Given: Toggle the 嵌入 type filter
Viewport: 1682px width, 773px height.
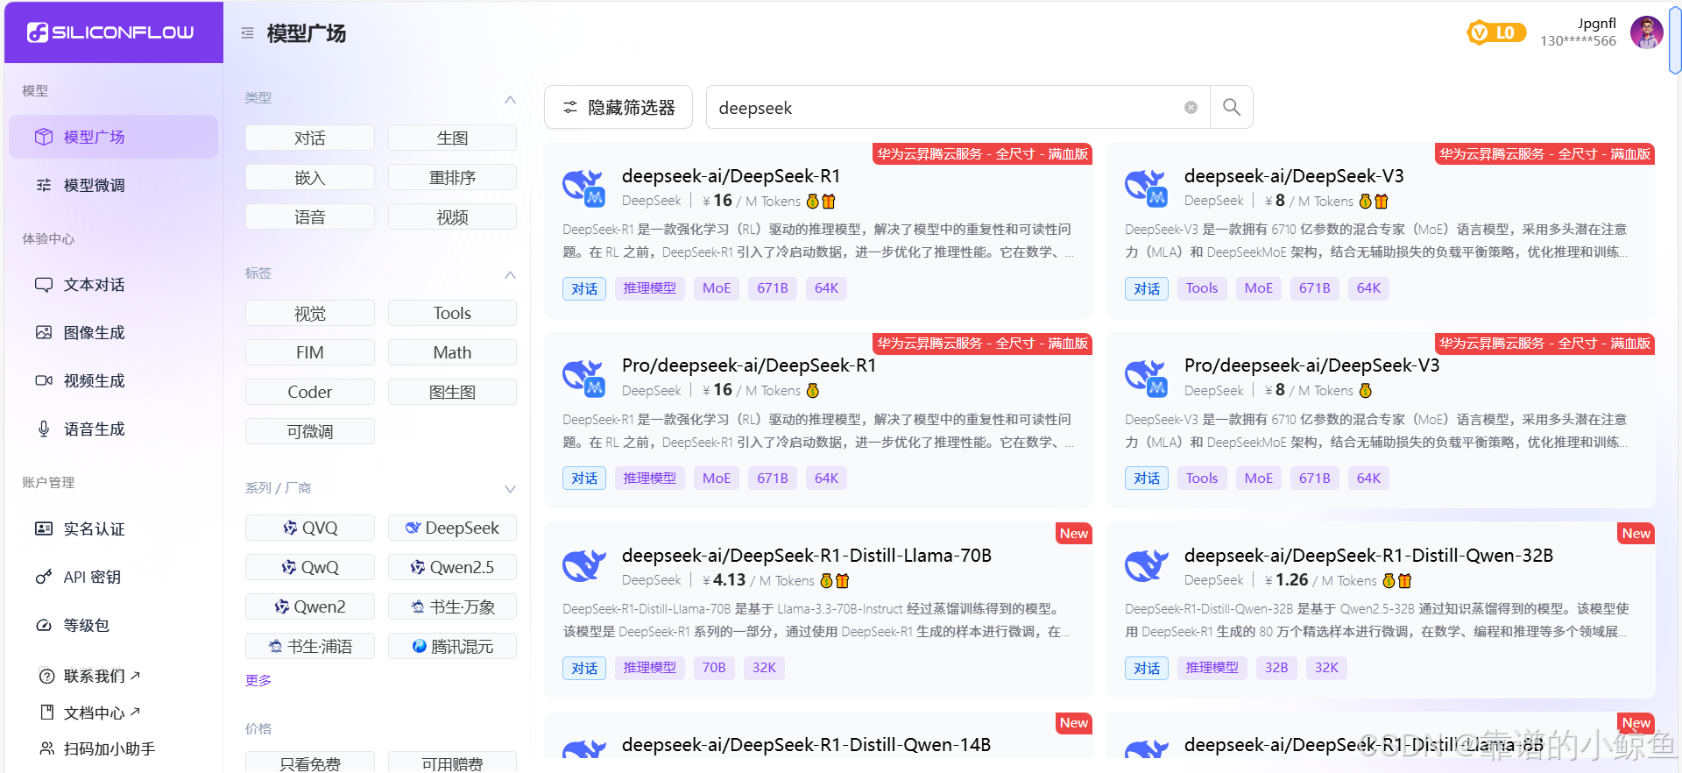Looking at the screenshot, I should pyautogui.click(x=310, y=177).
